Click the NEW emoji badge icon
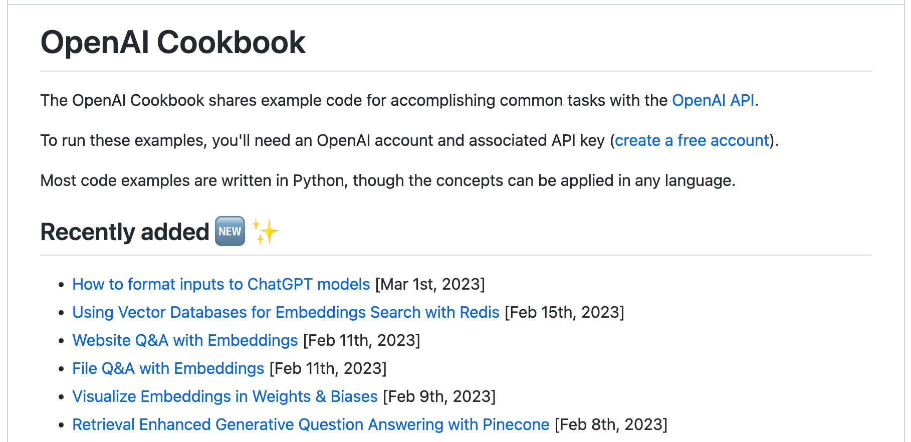The width and height of the screenshot is (911, 442). [x=230, y=231]
